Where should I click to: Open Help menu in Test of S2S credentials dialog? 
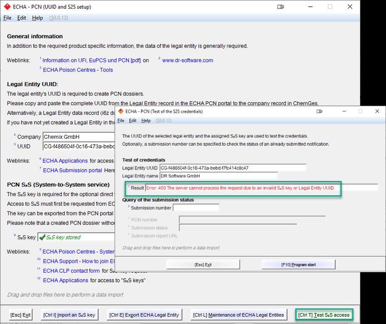pyautogui.click(x=146, y=121)
